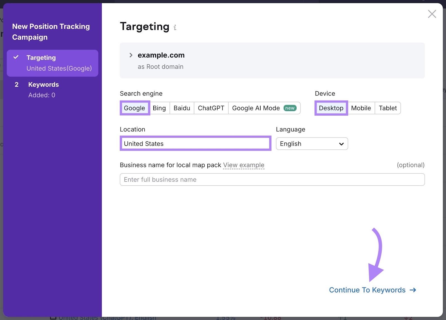Select Bing as the search engine
The image size is (446, 320).
159,108
